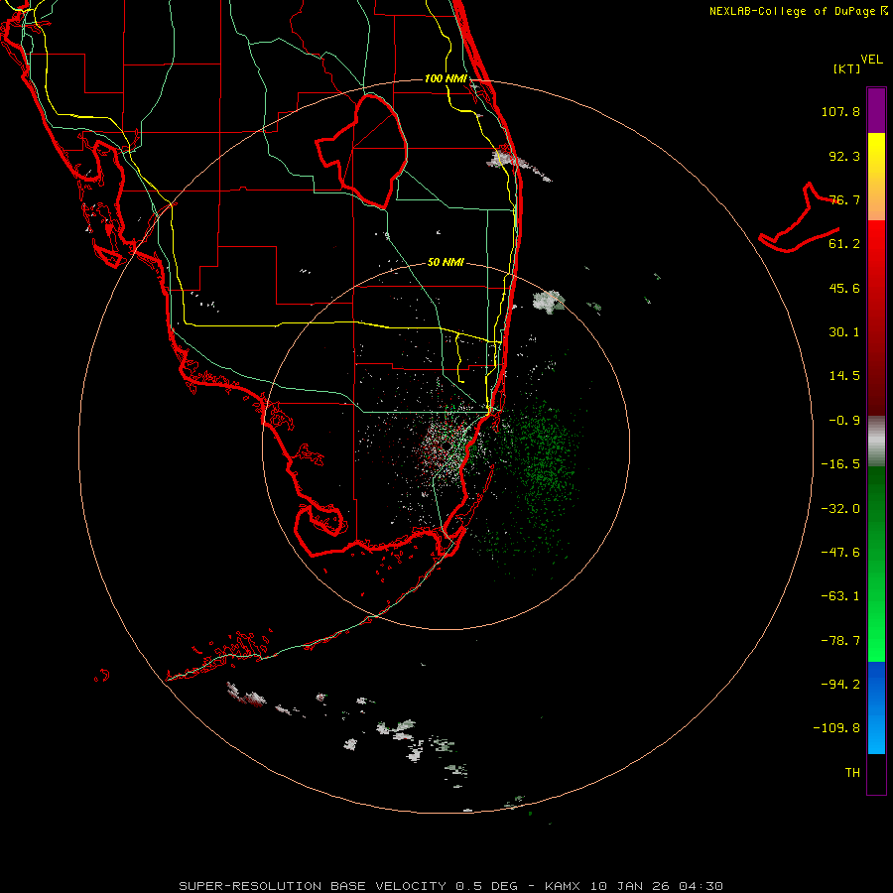The width and height of the screenshot is (893, 893).
Task: Click the -94.2 velocity scale value
Action: pos(840,684)
